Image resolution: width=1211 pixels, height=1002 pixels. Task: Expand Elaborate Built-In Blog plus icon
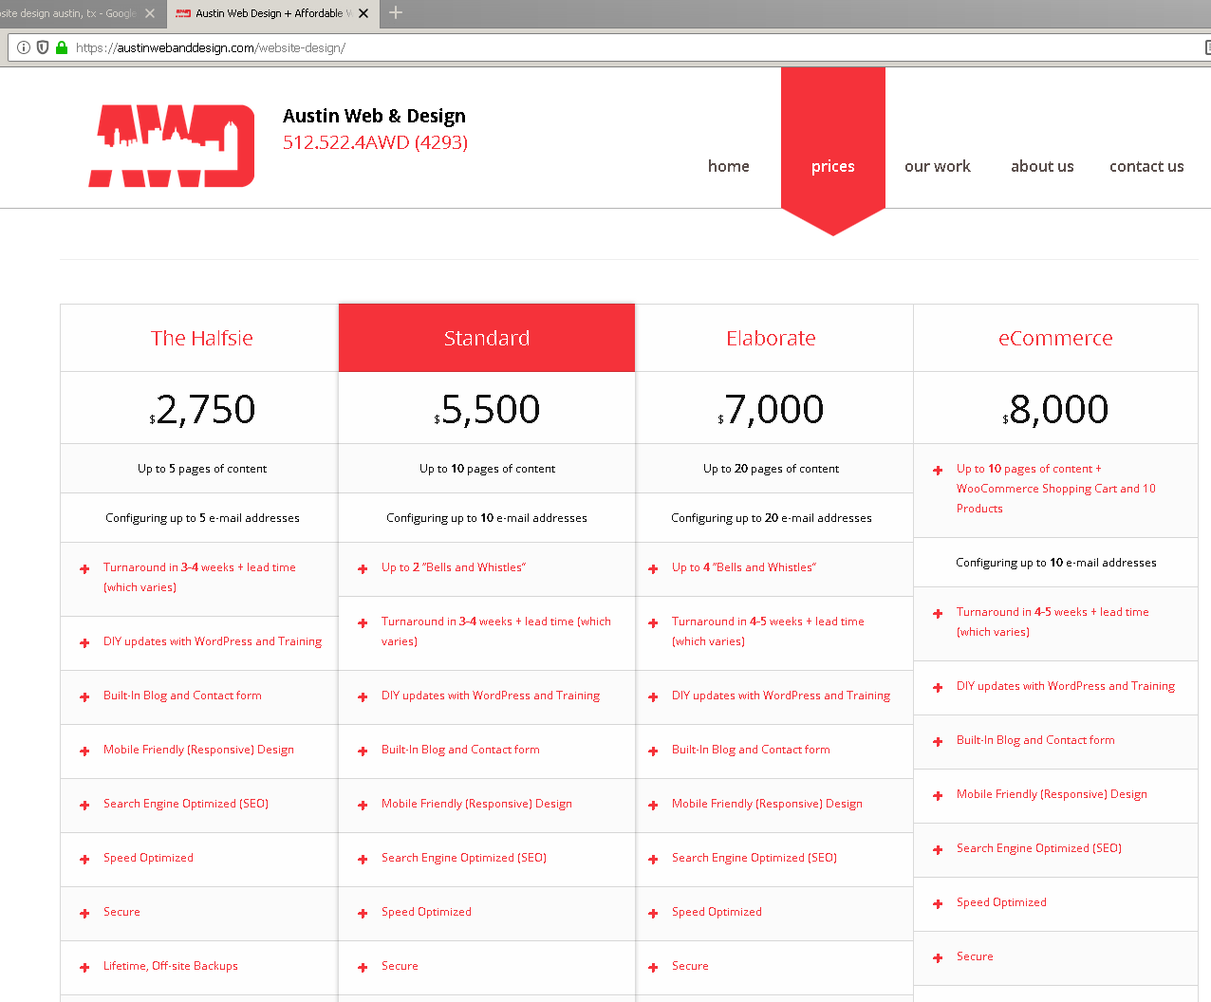653,751
